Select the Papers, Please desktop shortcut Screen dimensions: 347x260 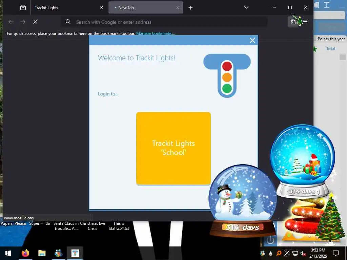13,223
